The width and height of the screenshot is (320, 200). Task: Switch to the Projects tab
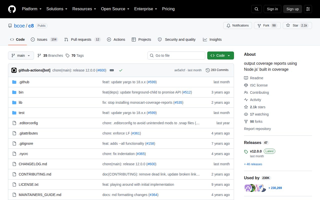141,39
